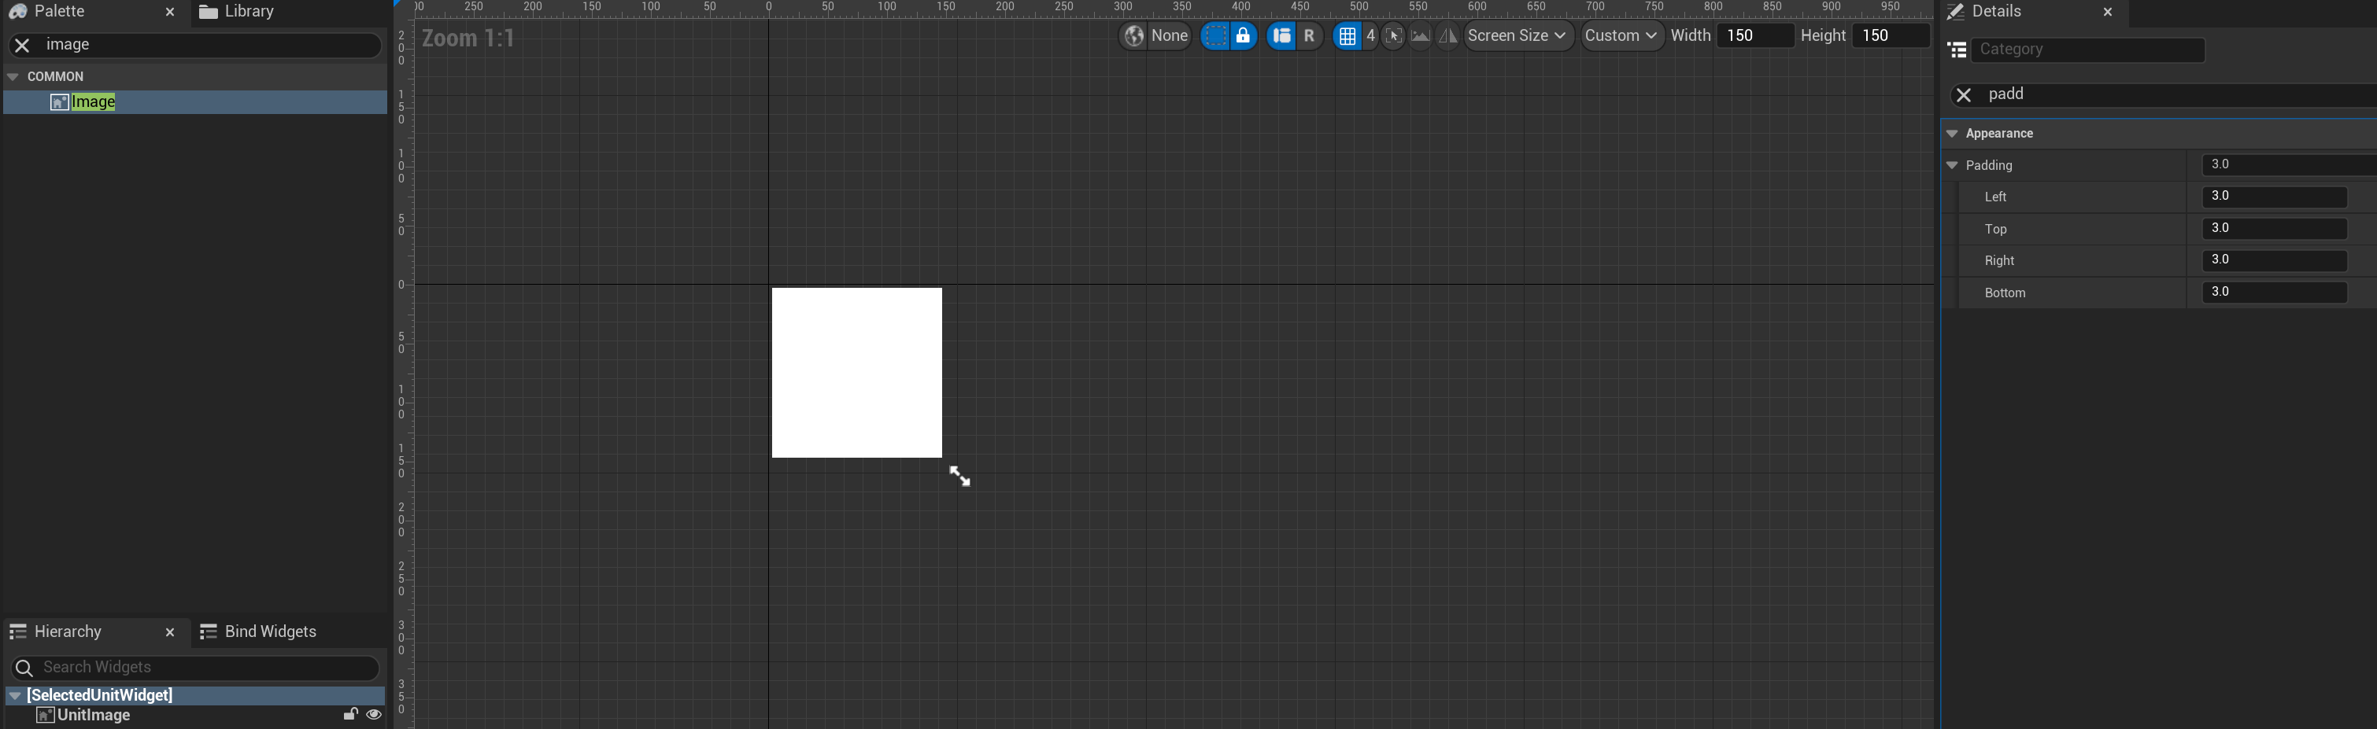Toggle grid snapping icon

1346,36
